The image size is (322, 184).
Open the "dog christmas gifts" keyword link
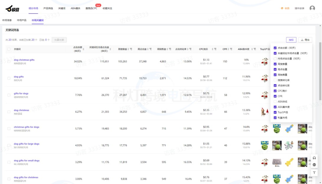(x=24, y=60)
